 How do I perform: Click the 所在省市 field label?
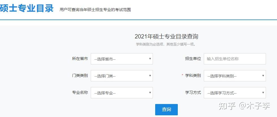pyautogui.click(x=80, y=59)
